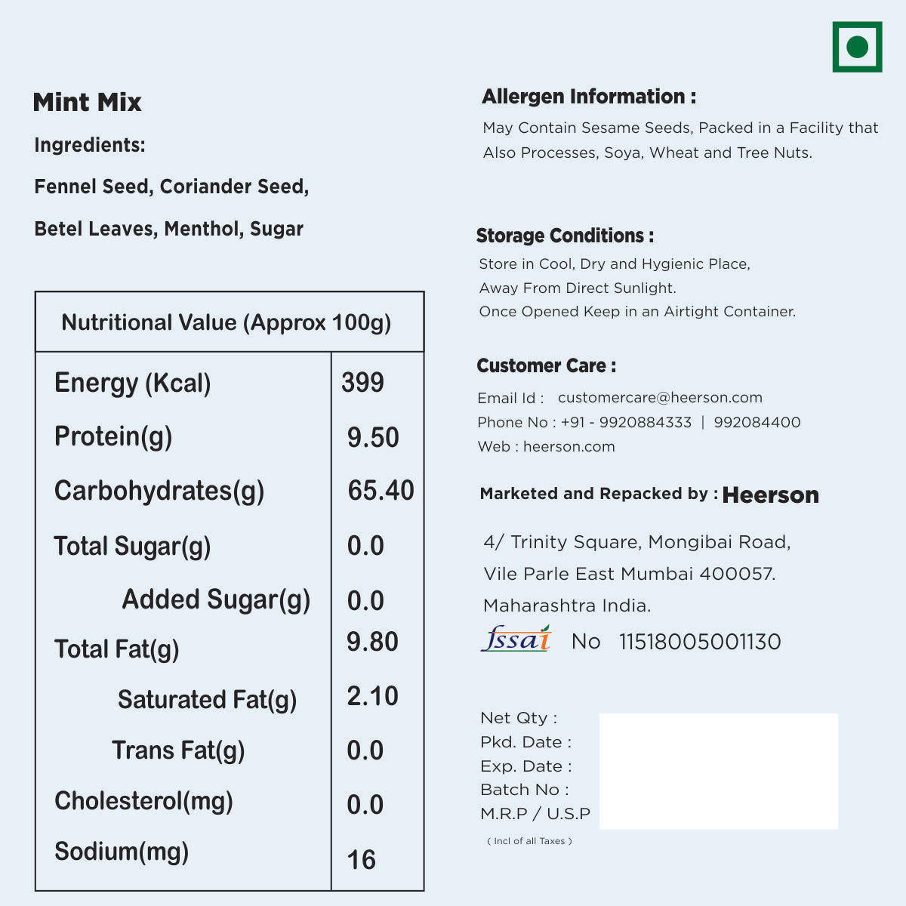Click the Allergen Information heading
The image size is (906, 906).
(589, 97)
